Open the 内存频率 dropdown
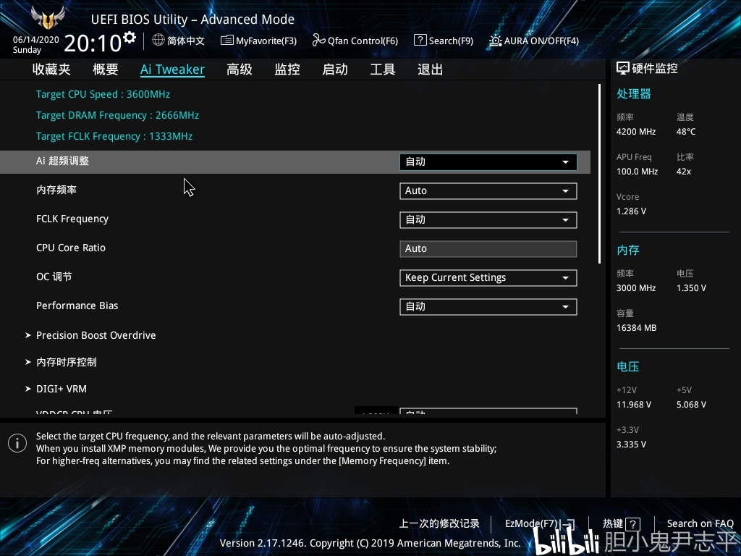Screen dimensions: 741x556 (488, 190)
